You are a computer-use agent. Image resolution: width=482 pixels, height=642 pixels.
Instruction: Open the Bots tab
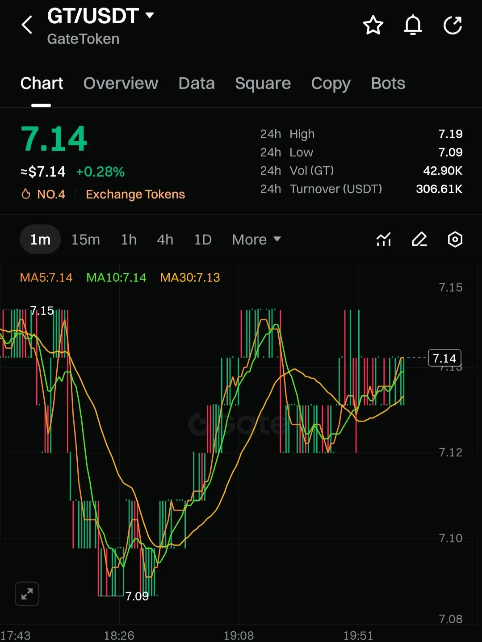tap(388, 83)
